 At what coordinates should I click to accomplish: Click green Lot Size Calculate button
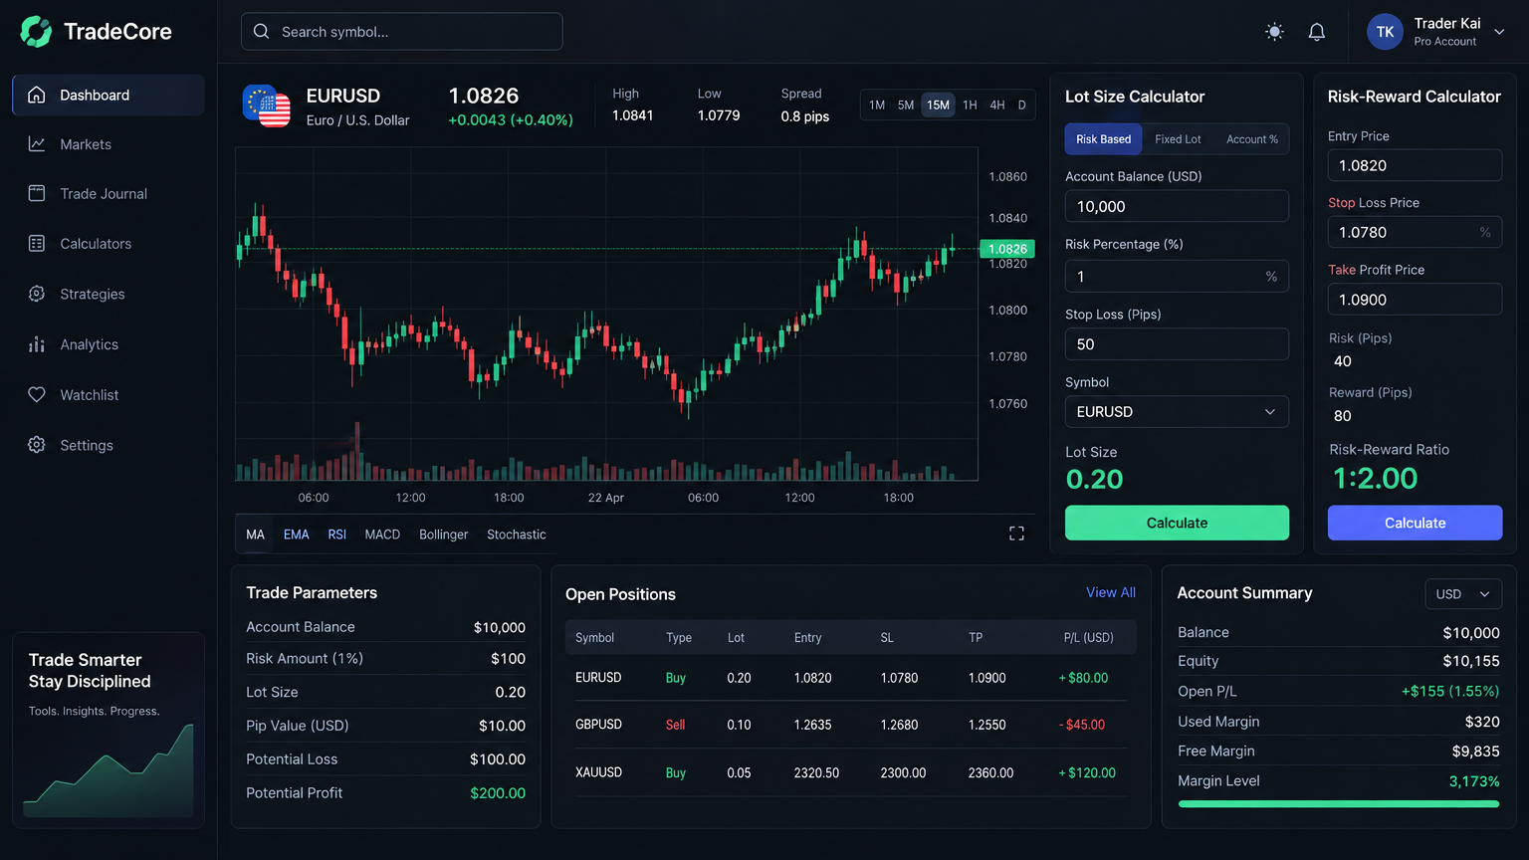[x=1177, y=523]
